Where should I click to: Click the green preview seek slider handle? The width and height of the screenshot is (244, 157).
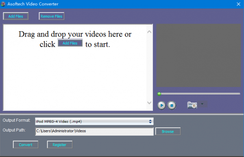pos(159,94)
